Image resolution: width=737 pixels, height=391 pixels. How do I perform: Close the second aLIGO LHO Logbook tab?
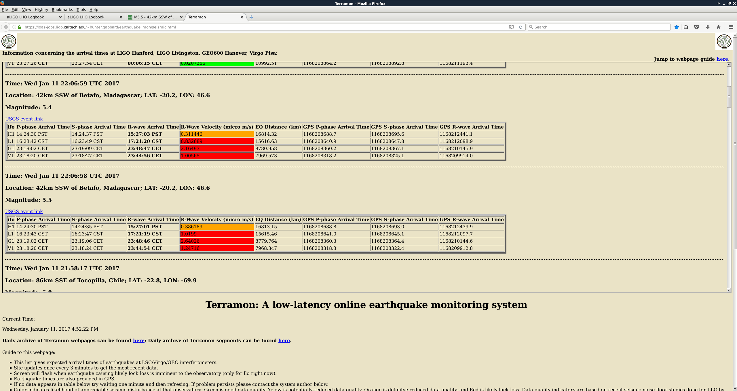tap(121, 17)
